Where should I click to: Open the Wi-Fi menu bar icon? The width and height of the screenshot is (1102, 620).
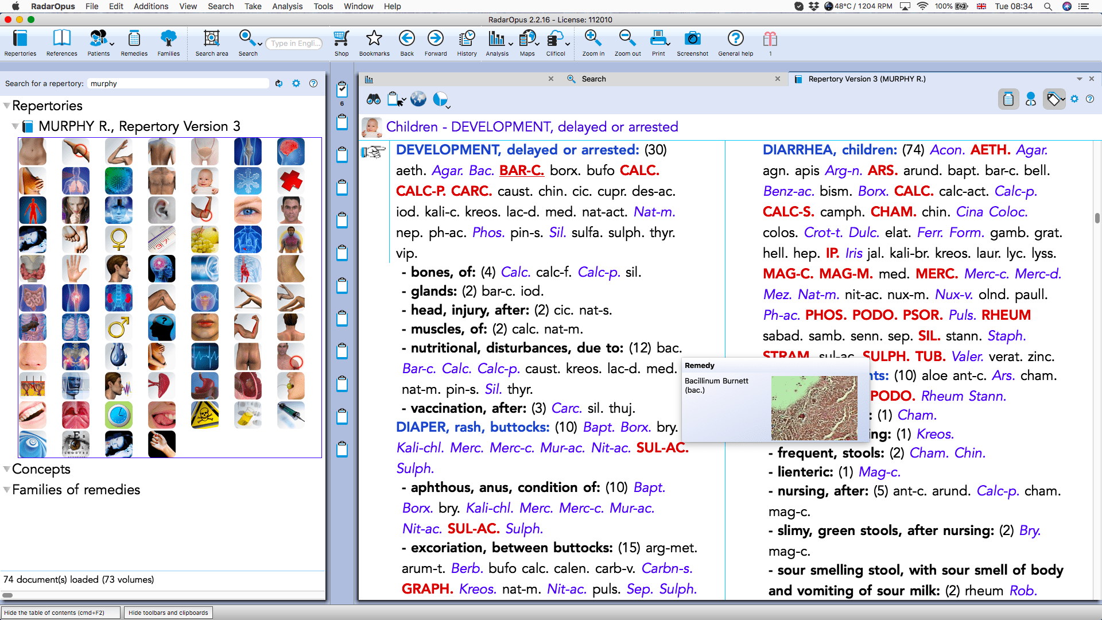click(x=922, y=6)
